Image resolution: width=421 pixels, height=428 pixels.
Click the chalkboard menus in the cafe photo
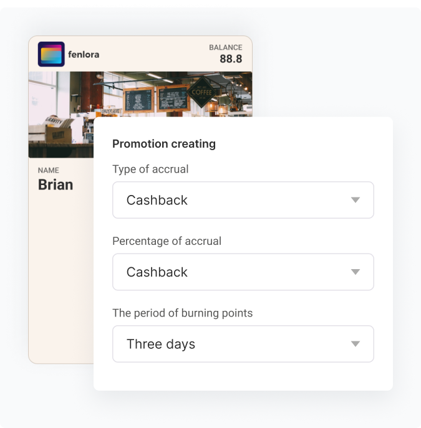(156, 98)
